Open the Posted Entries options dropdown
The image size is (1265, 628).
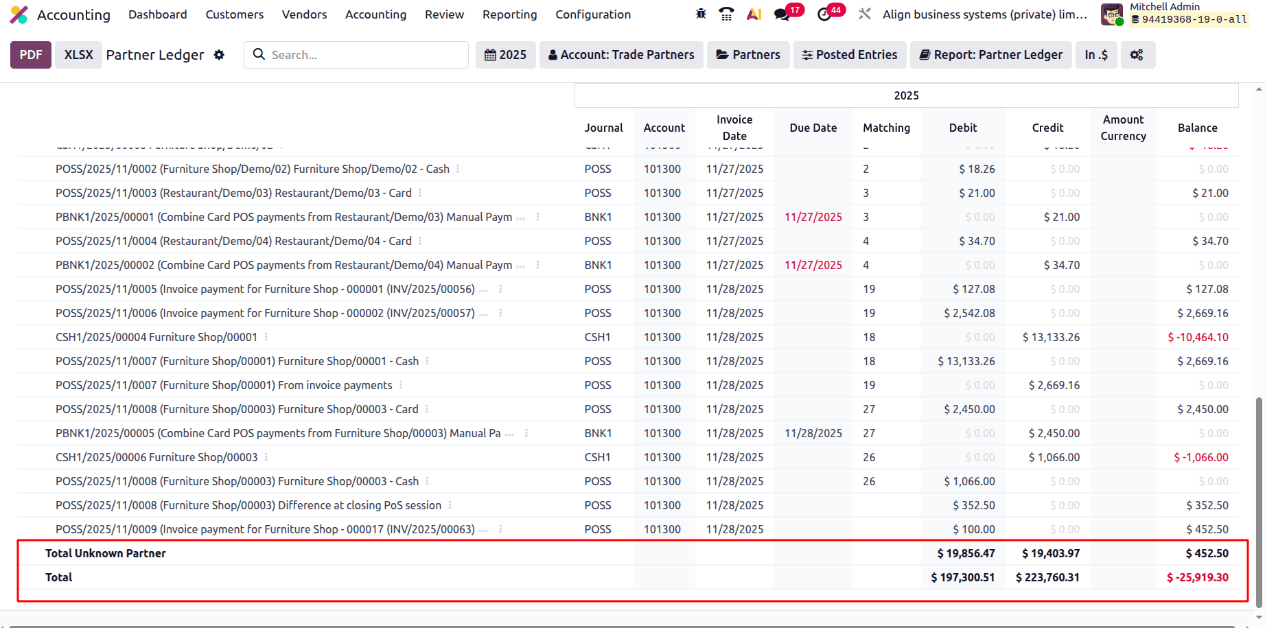(x=850, y=55)
